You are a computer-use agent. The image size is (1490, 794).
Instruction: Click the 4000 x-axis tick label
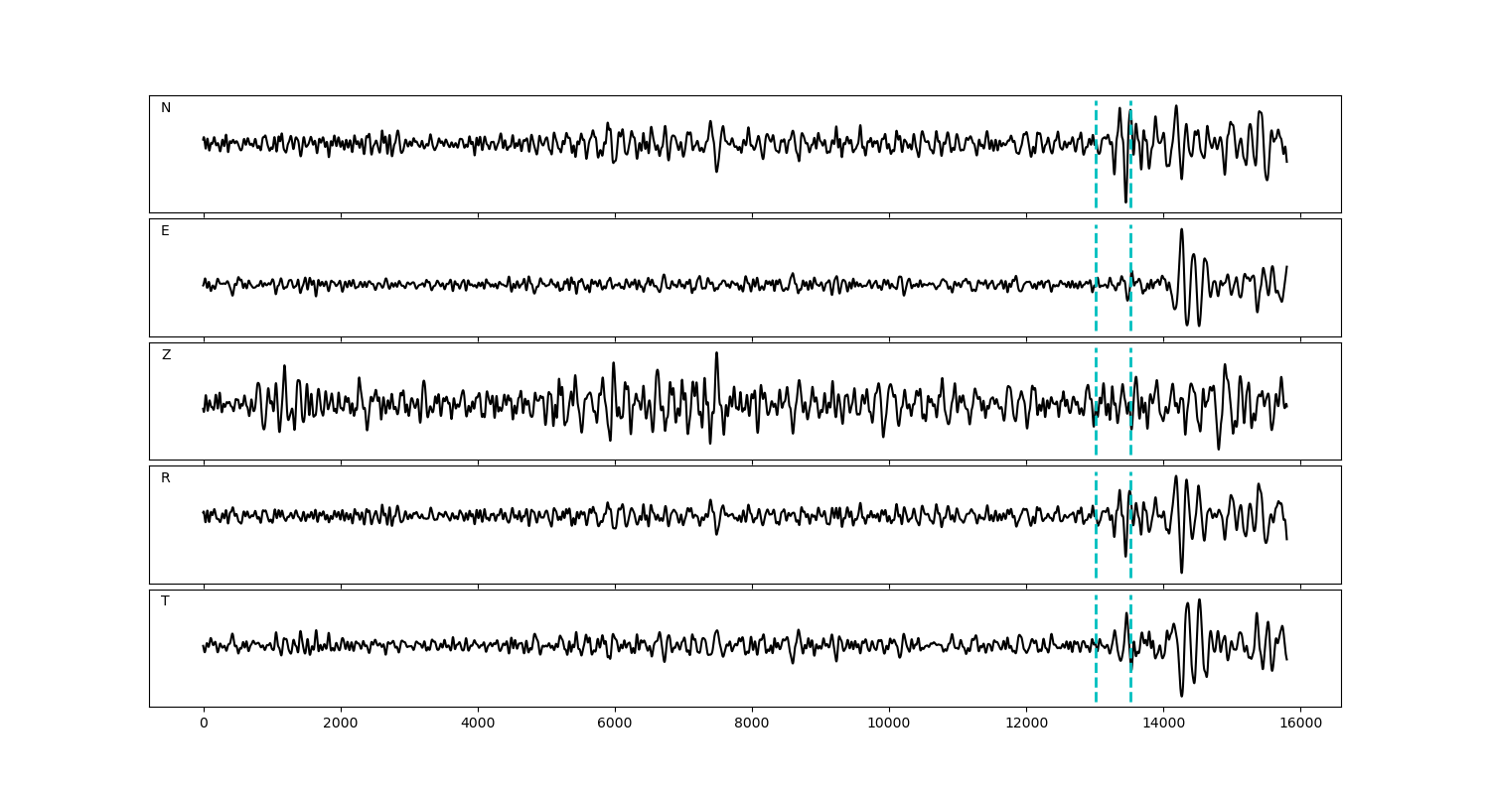[x=478, y=725]
